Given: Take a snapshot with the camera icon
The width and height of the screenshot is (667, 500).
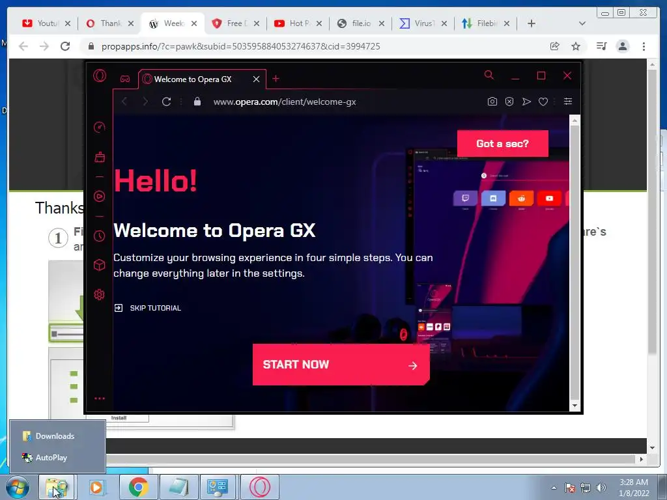Looking at the screenshot, I should tap(492, 102).
